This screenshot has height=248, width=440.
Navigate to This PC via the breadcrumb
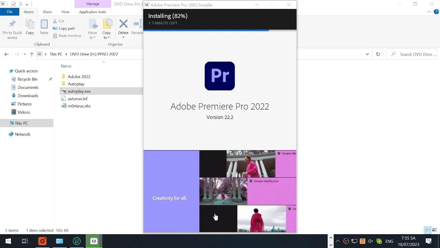point(56,54)
